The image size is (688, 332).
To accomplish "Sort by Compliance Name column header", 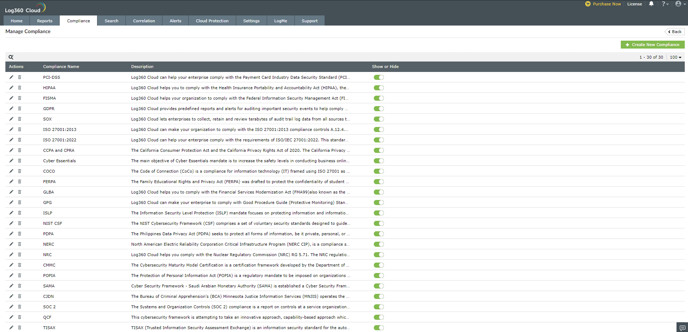I will tap(61, 67).
